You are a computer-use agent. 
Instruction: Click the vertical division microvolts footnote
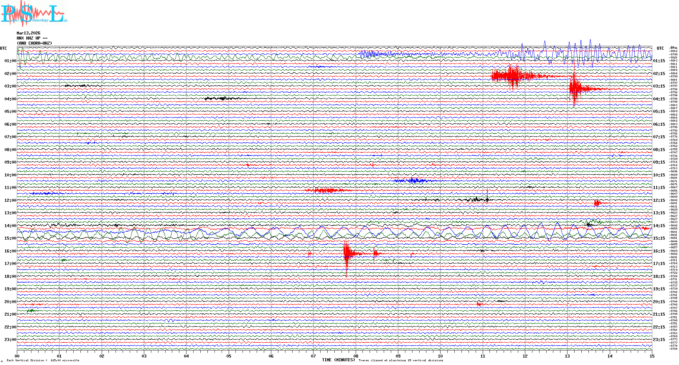43,360
